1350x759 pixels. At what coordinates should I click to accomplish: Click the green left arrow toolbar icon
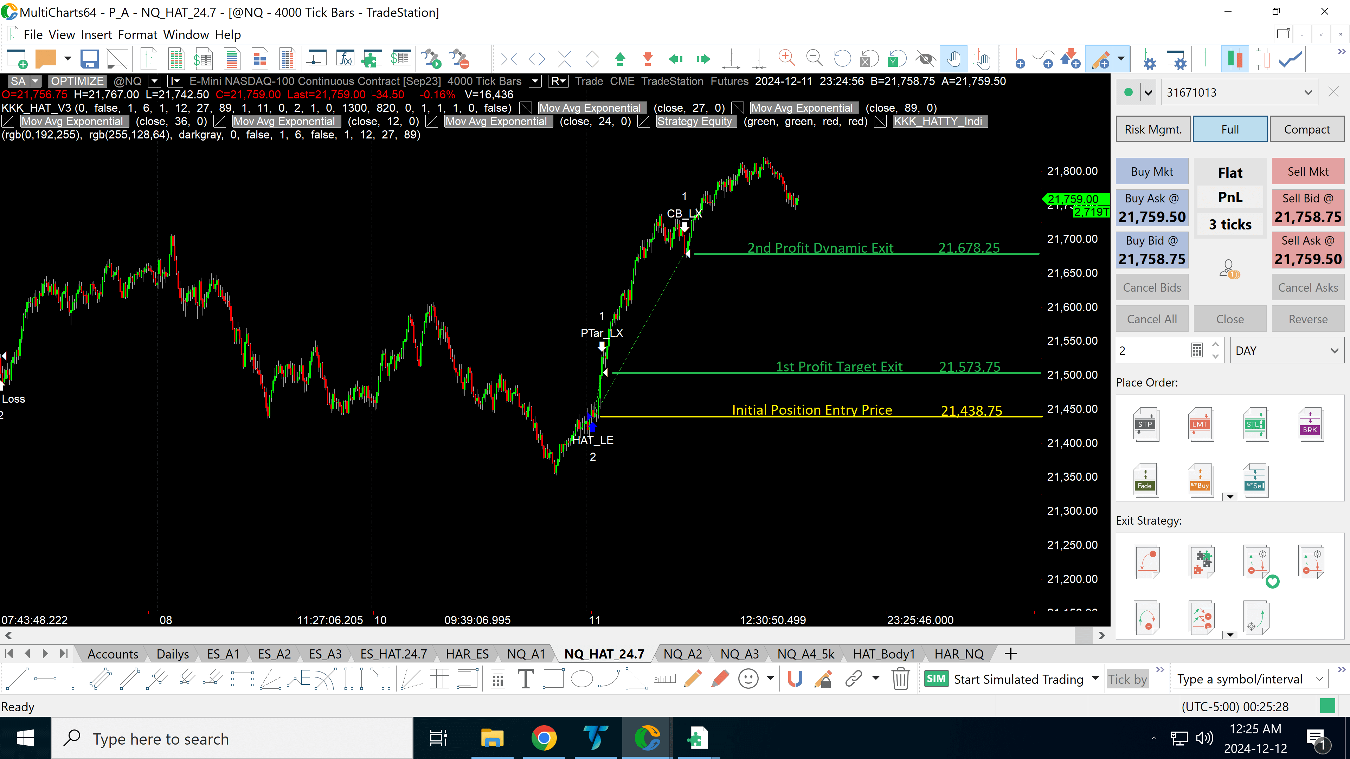click(x=675, y=59)
